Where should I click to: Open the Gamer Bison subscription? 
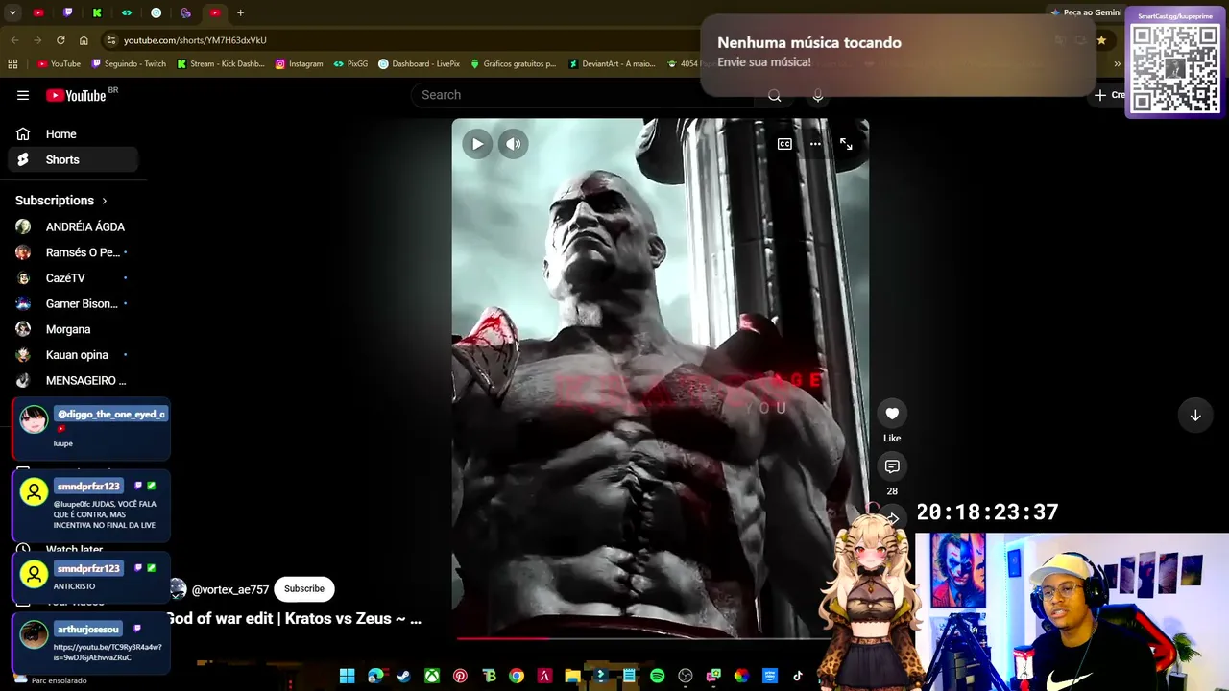pyautogui.click(x=73, y=303)
